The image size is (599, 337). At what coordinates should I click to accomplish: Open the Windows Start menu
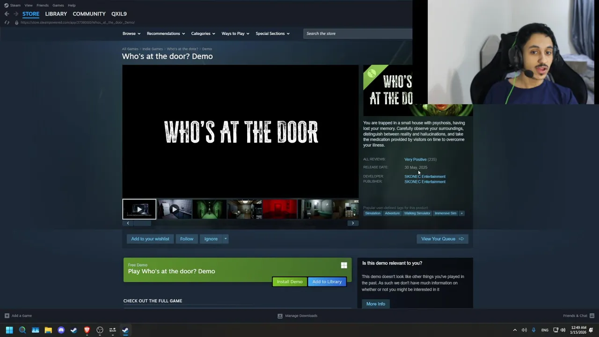pos(9,330)
